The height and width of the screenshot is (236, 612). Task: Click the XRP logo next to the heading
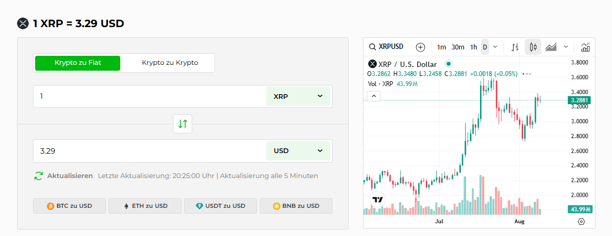pyautogui.click(x=23, y=24)
